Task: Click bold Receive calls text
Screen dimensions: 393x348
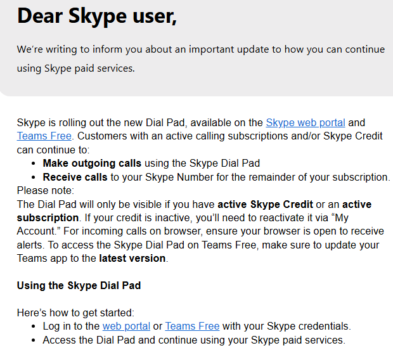Action: [75, 177]
